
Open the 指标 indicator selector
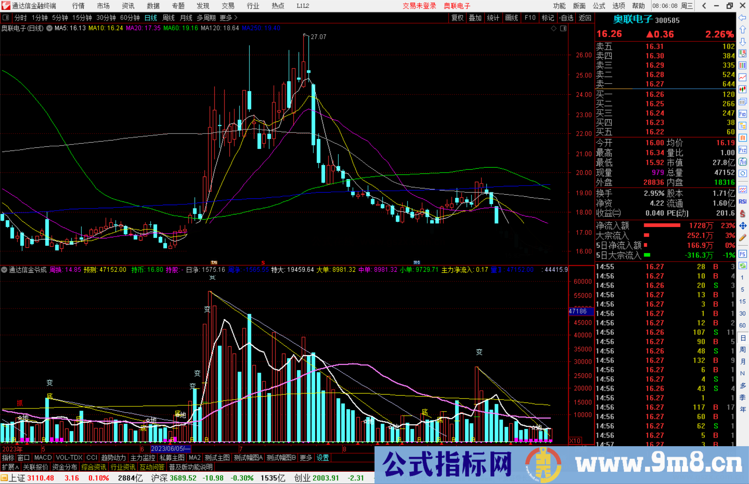coord(8,458)
